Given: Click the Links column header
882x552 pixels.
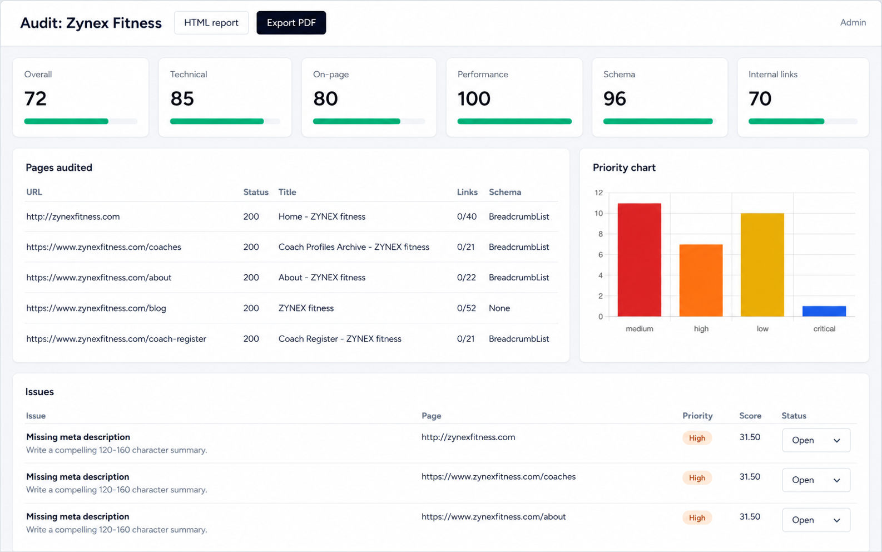Looking at the screenshot, I should point(467,192).
